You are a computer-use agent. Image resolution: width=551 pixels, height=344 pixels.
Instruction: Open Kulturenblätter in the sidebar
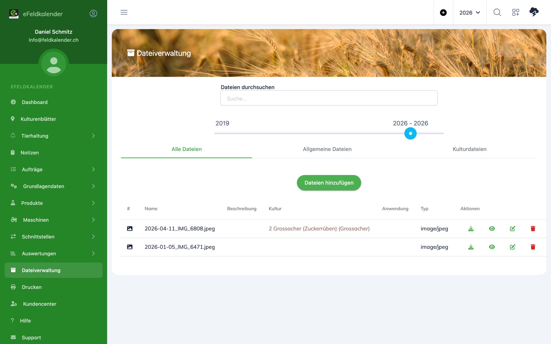tap(54, 119)
